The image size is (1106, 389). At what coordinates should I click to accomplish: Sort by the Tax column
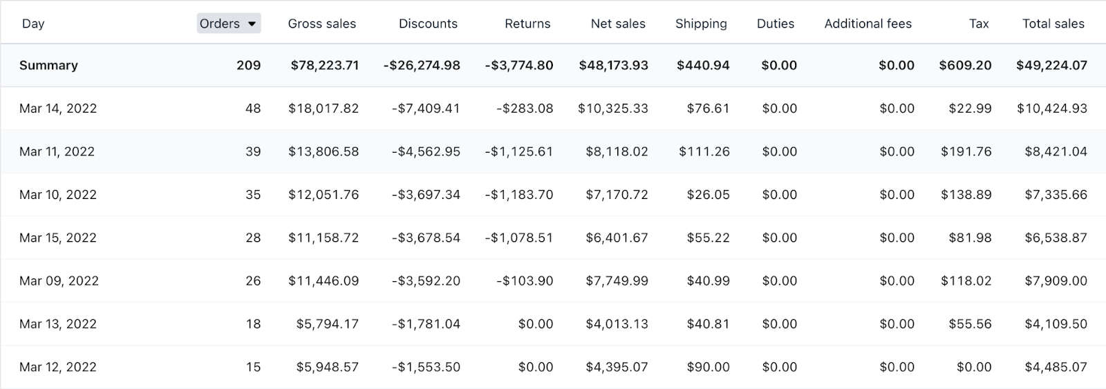pyautogui.click(x=979, y=23)
